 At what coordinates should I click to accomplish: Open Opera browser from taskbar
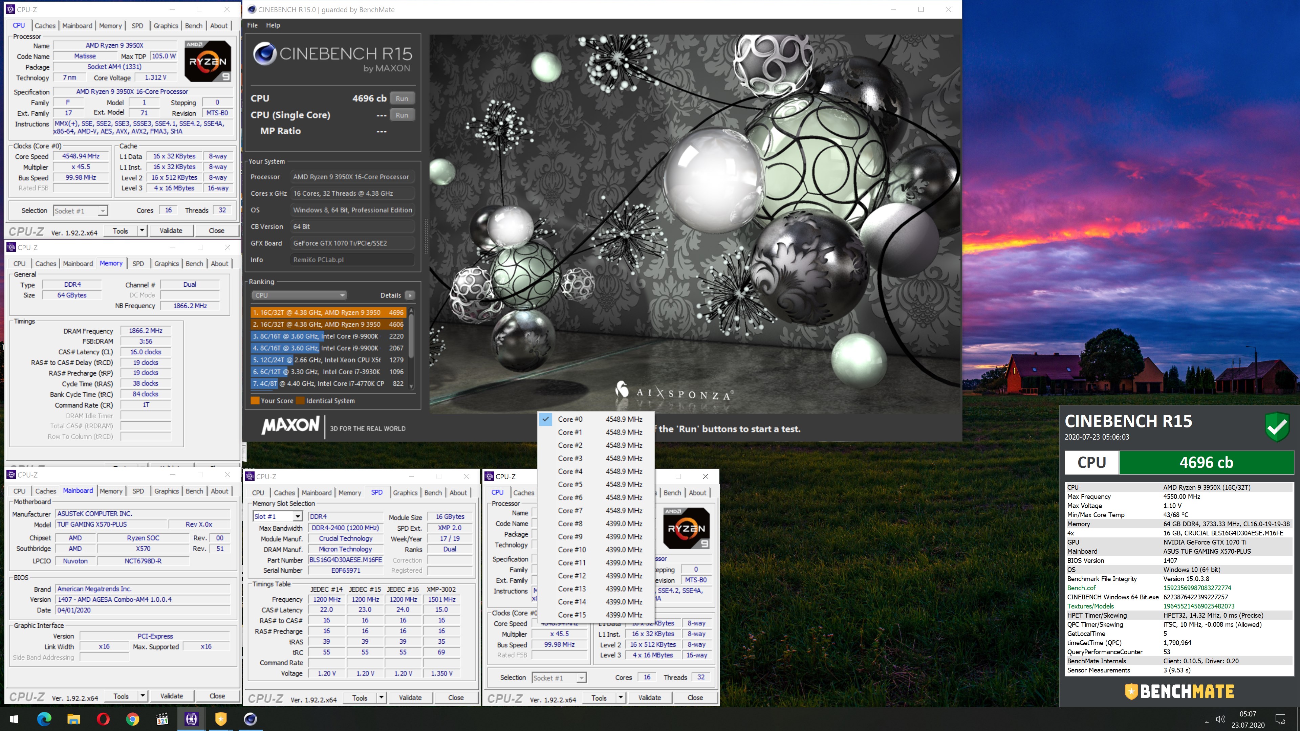(103, 719)
